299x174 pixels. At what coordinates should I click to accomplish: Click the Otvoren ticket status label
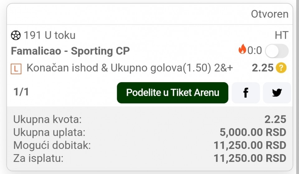coord(270,14)
